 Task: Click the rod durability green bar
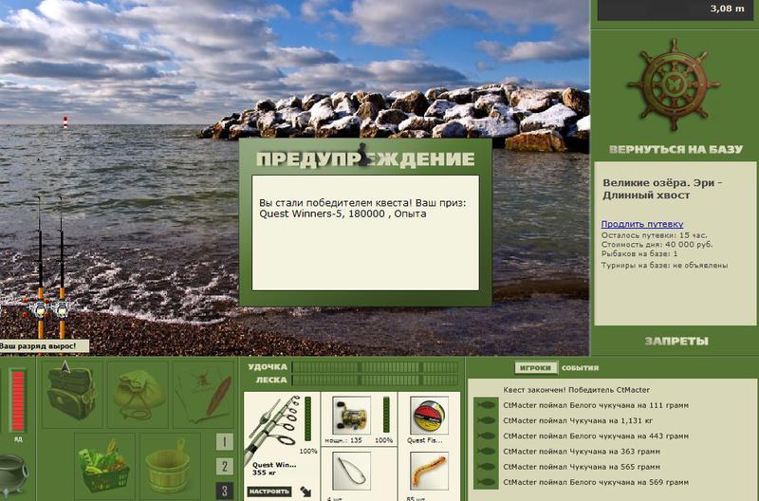click(307, 419)
